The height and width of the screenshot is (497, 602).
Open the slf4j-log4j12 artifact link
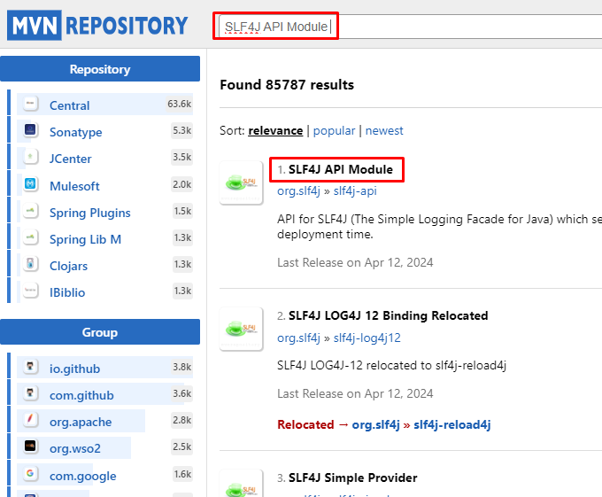pos(367,338)
